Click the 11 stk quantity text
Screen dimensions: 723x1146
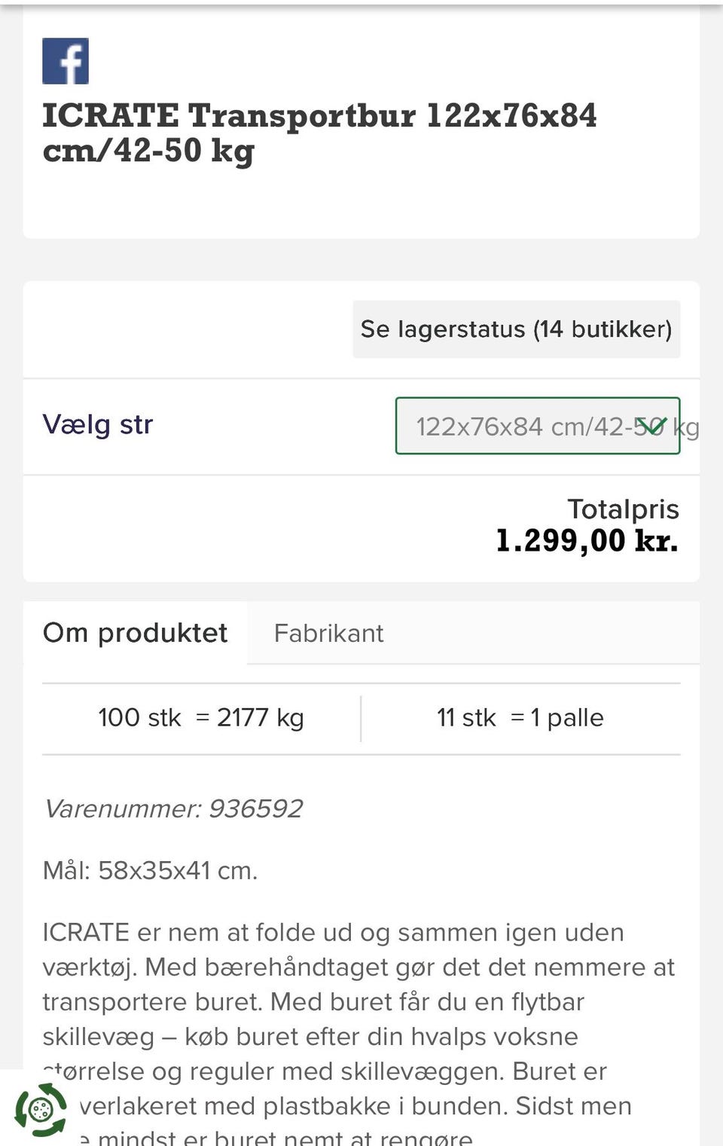[x=466, y=717]
